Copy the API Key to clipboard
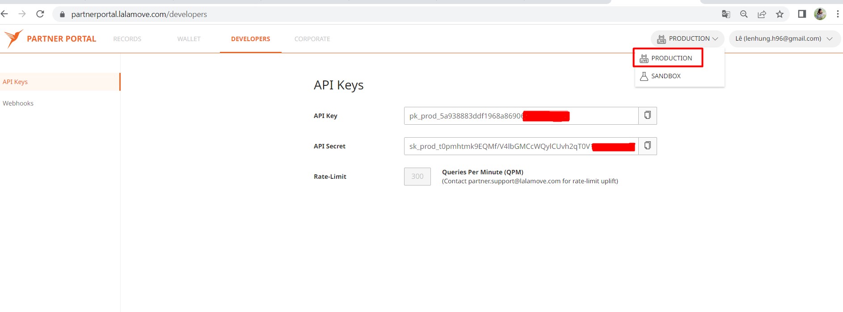This screenshot has height=312, width=843. tap(647, 116)
